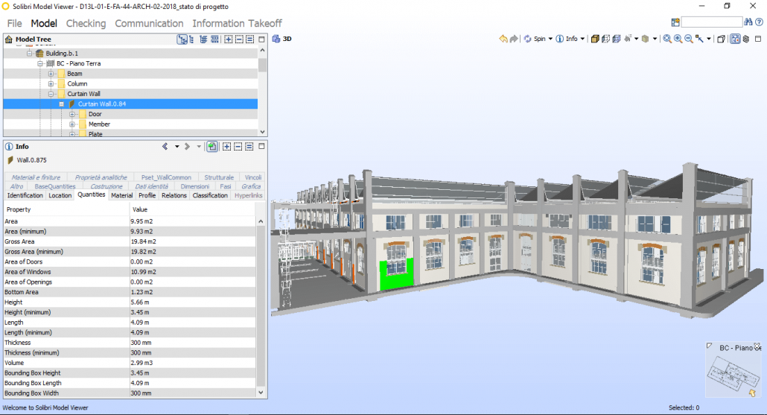Click collapse-all minus icon in Model Tree header
Image resolution: width=767 pixels, height=415 pixels.
click(239, 39)
